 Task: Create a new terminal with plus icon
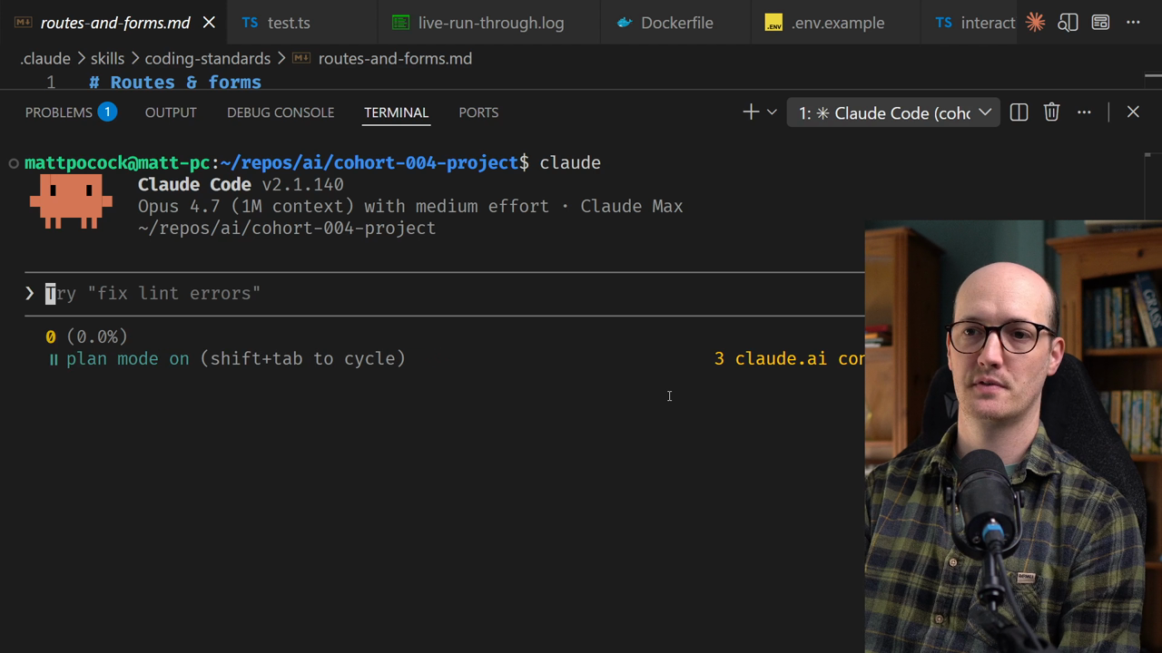tap(751, 112)
